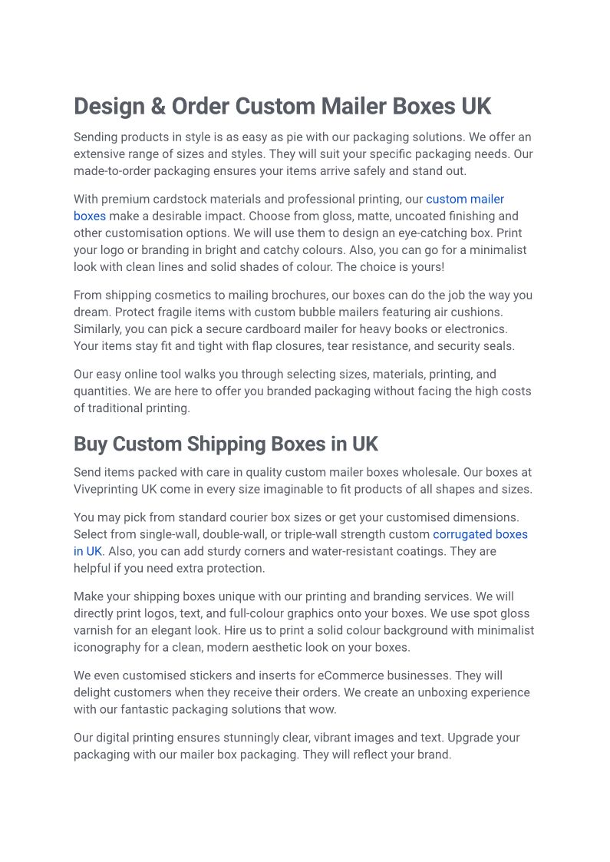This screenshot has height=862, width=610.
Task: Click the paragraph starting "Send items packed with care"
Action: [302, 481]
